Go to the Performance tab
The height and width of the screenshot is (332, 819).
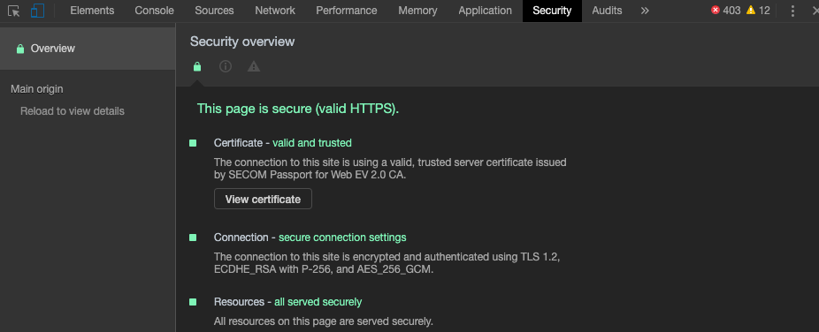coord(347,11)
